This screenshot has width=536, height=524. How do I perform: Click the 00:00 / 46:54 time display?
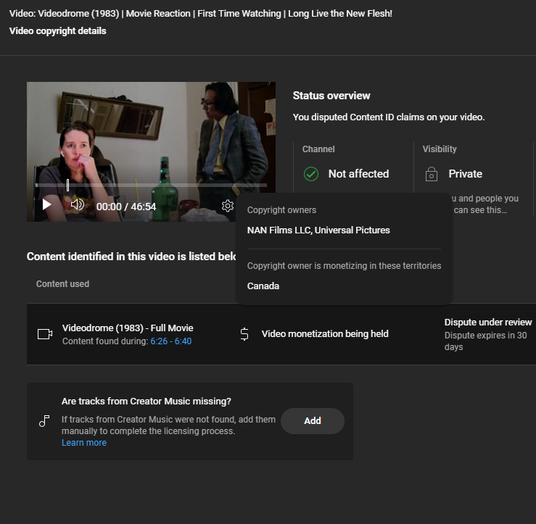pos(126,207)
